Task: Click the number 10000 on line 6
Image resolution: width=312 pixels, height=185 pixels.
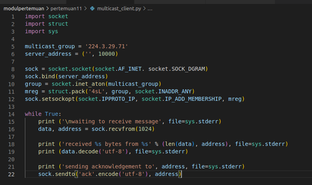Action: click(x=107, y=54)
